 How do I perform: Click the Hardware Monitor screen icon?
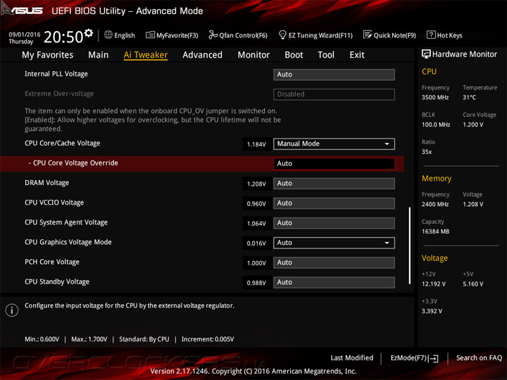point(426,54)
